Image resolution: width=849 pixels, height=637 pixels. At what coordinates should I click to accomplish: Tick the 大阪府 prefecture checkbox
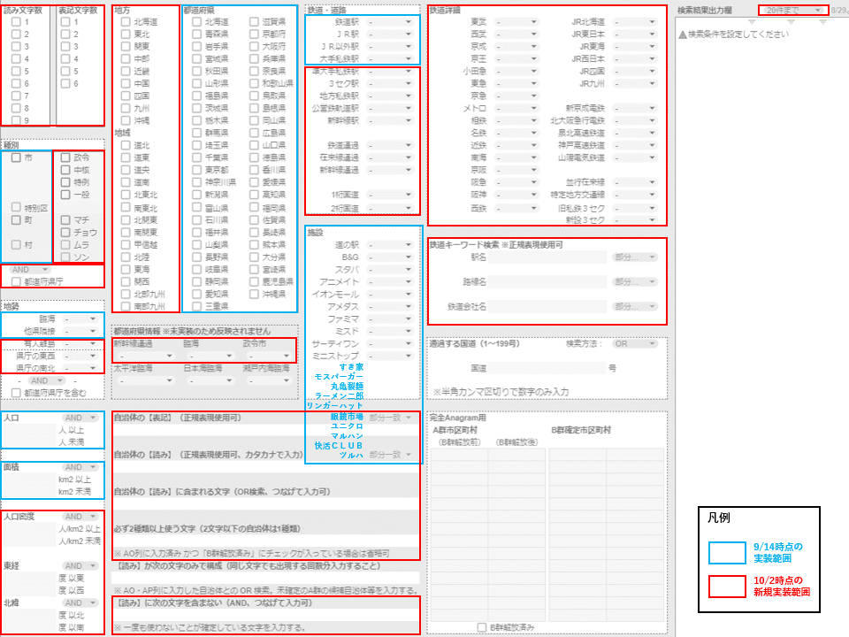254,47
